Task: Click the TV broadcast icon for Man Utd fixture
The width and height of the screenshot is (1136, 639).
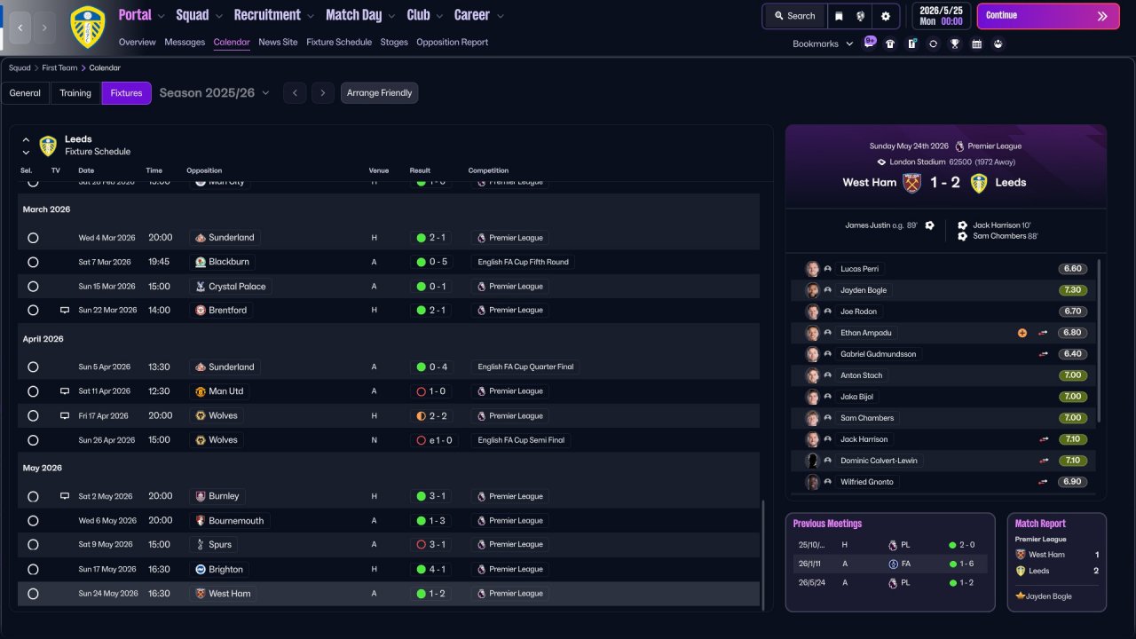Action: 65,391
